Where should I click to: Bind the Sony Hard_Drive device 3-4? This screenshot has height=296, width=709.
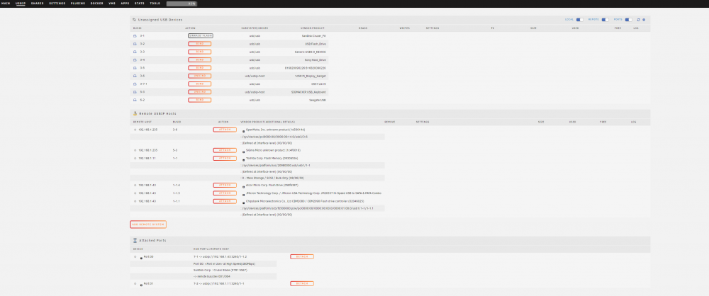point(199,59)
